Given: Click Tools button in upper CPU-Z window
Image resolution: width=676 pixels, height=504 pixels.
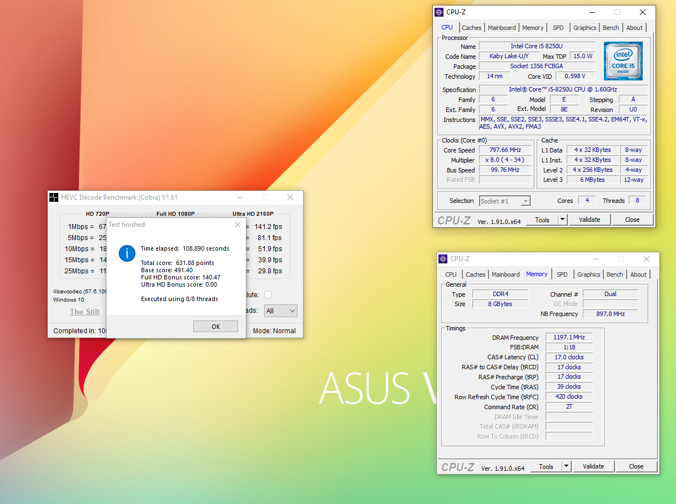Looking at the screenshot, I should coord(542,220).
